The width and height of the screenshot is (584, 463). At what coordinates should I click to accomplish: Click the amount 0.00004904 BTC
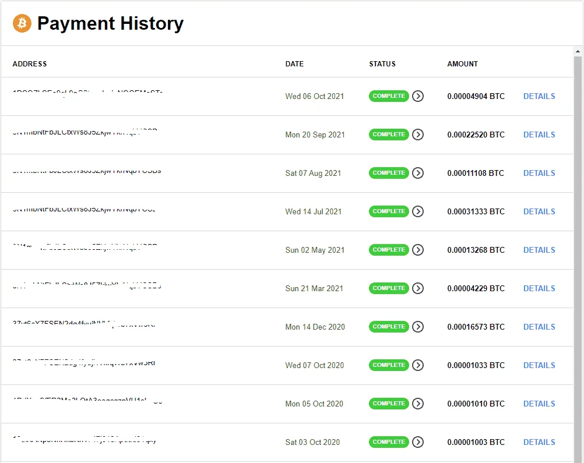476,96
